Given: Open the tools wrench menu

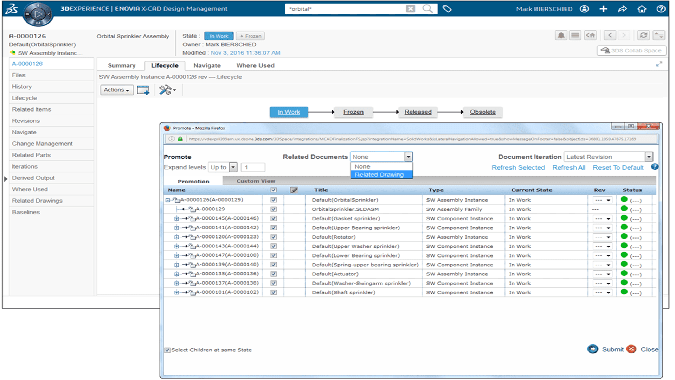Looking at the screenshot, I should pos(167,90).
